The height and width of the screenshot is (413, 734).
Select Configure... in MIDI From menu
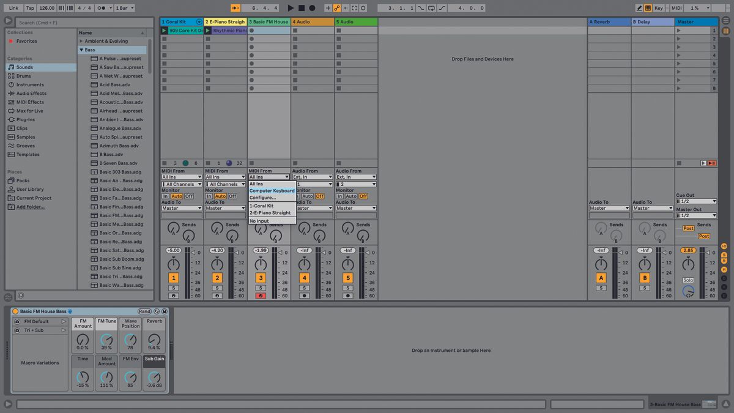click(x=272, y=198)
